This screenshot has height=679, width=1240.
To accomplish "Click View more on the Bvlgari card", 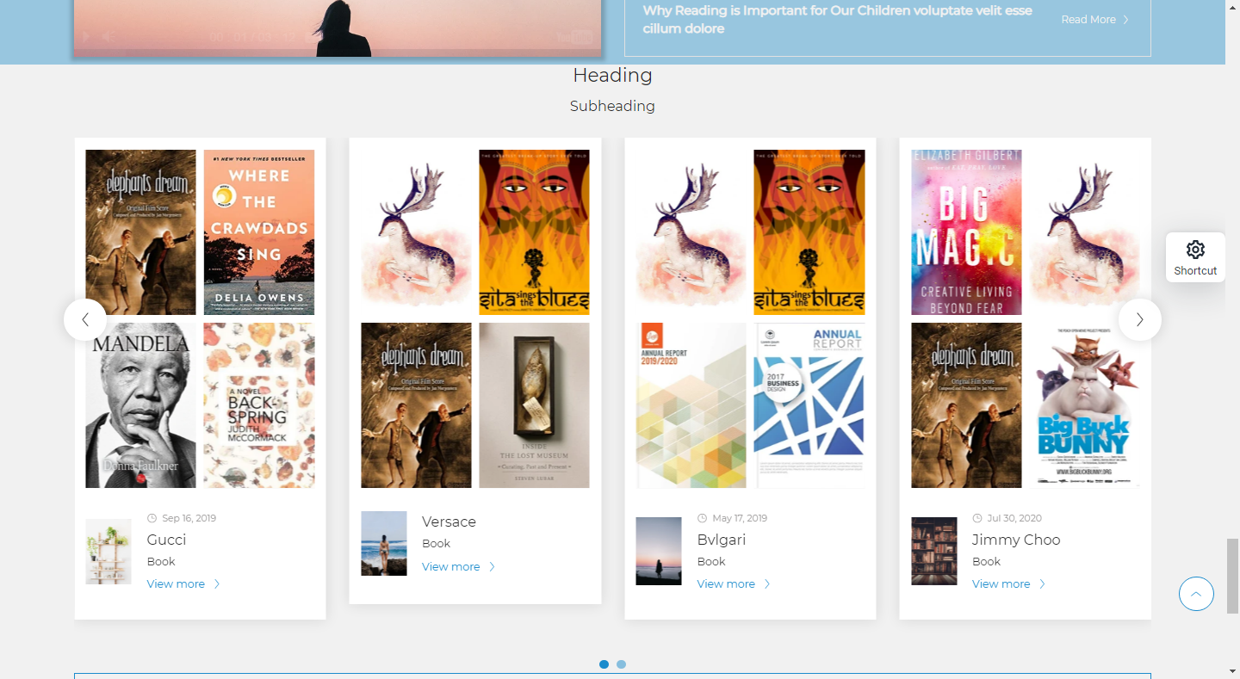I will tap(726, 584).
